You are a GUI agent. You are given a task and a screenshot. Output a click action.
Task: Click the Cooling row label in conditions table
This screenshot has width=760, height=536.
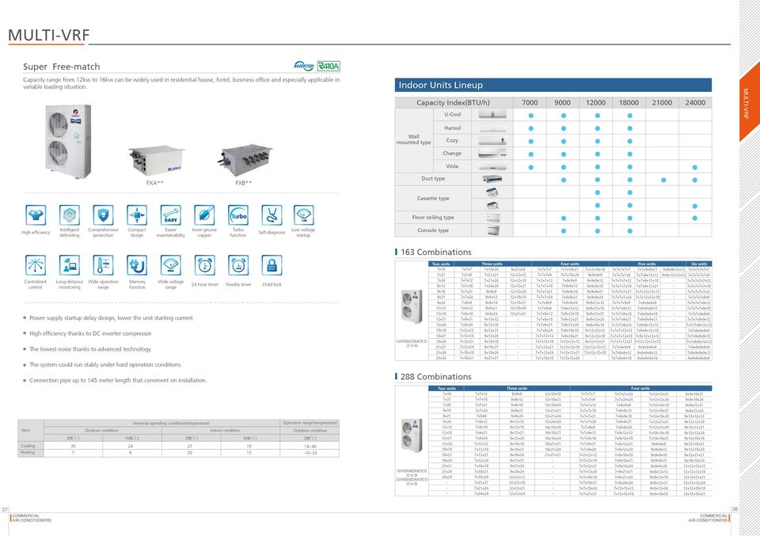click(28, 446)
